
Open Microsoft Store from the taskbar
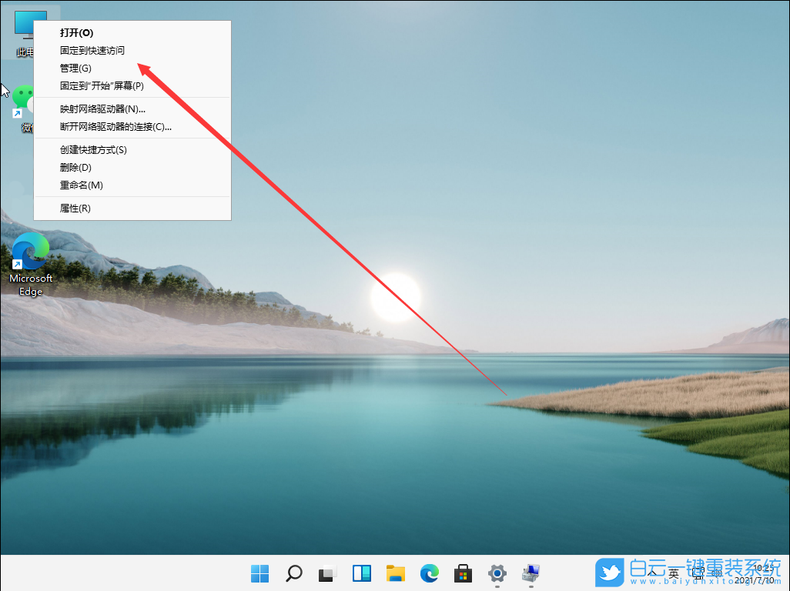pyautogui.click(x=463, y=574)
